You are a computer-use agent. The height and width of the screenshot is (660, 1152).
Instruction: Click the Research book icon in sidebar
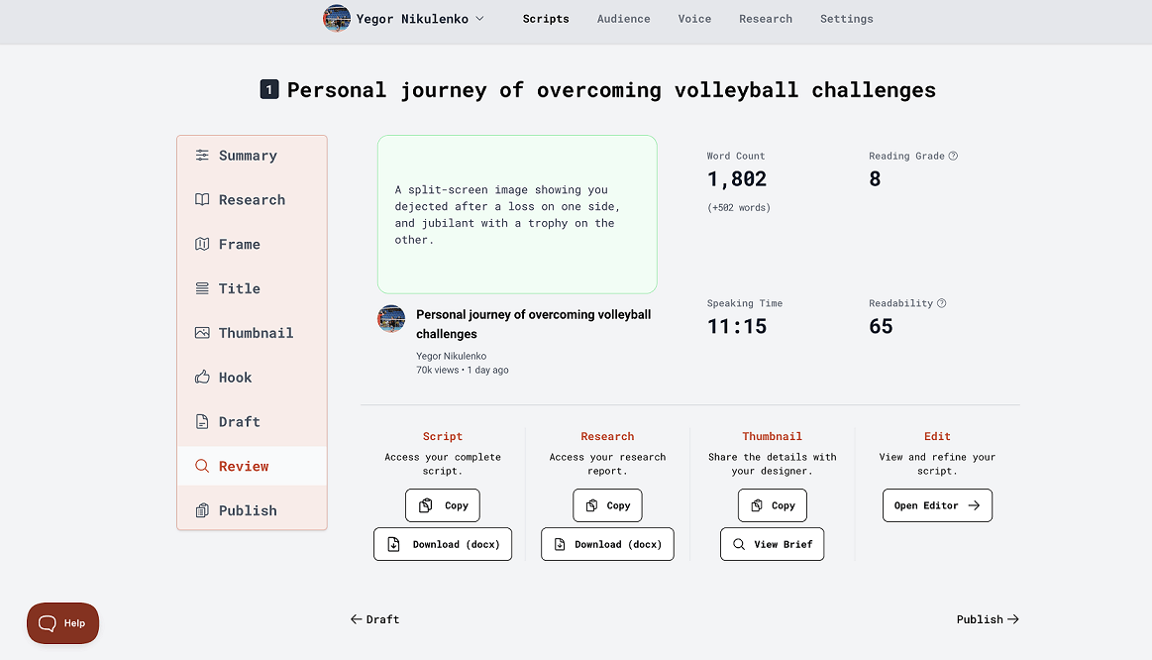pos(202,200)
